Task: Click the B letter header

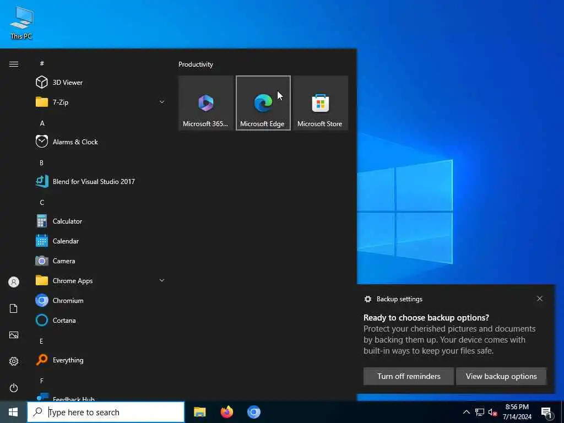Action: coord(41,163)
